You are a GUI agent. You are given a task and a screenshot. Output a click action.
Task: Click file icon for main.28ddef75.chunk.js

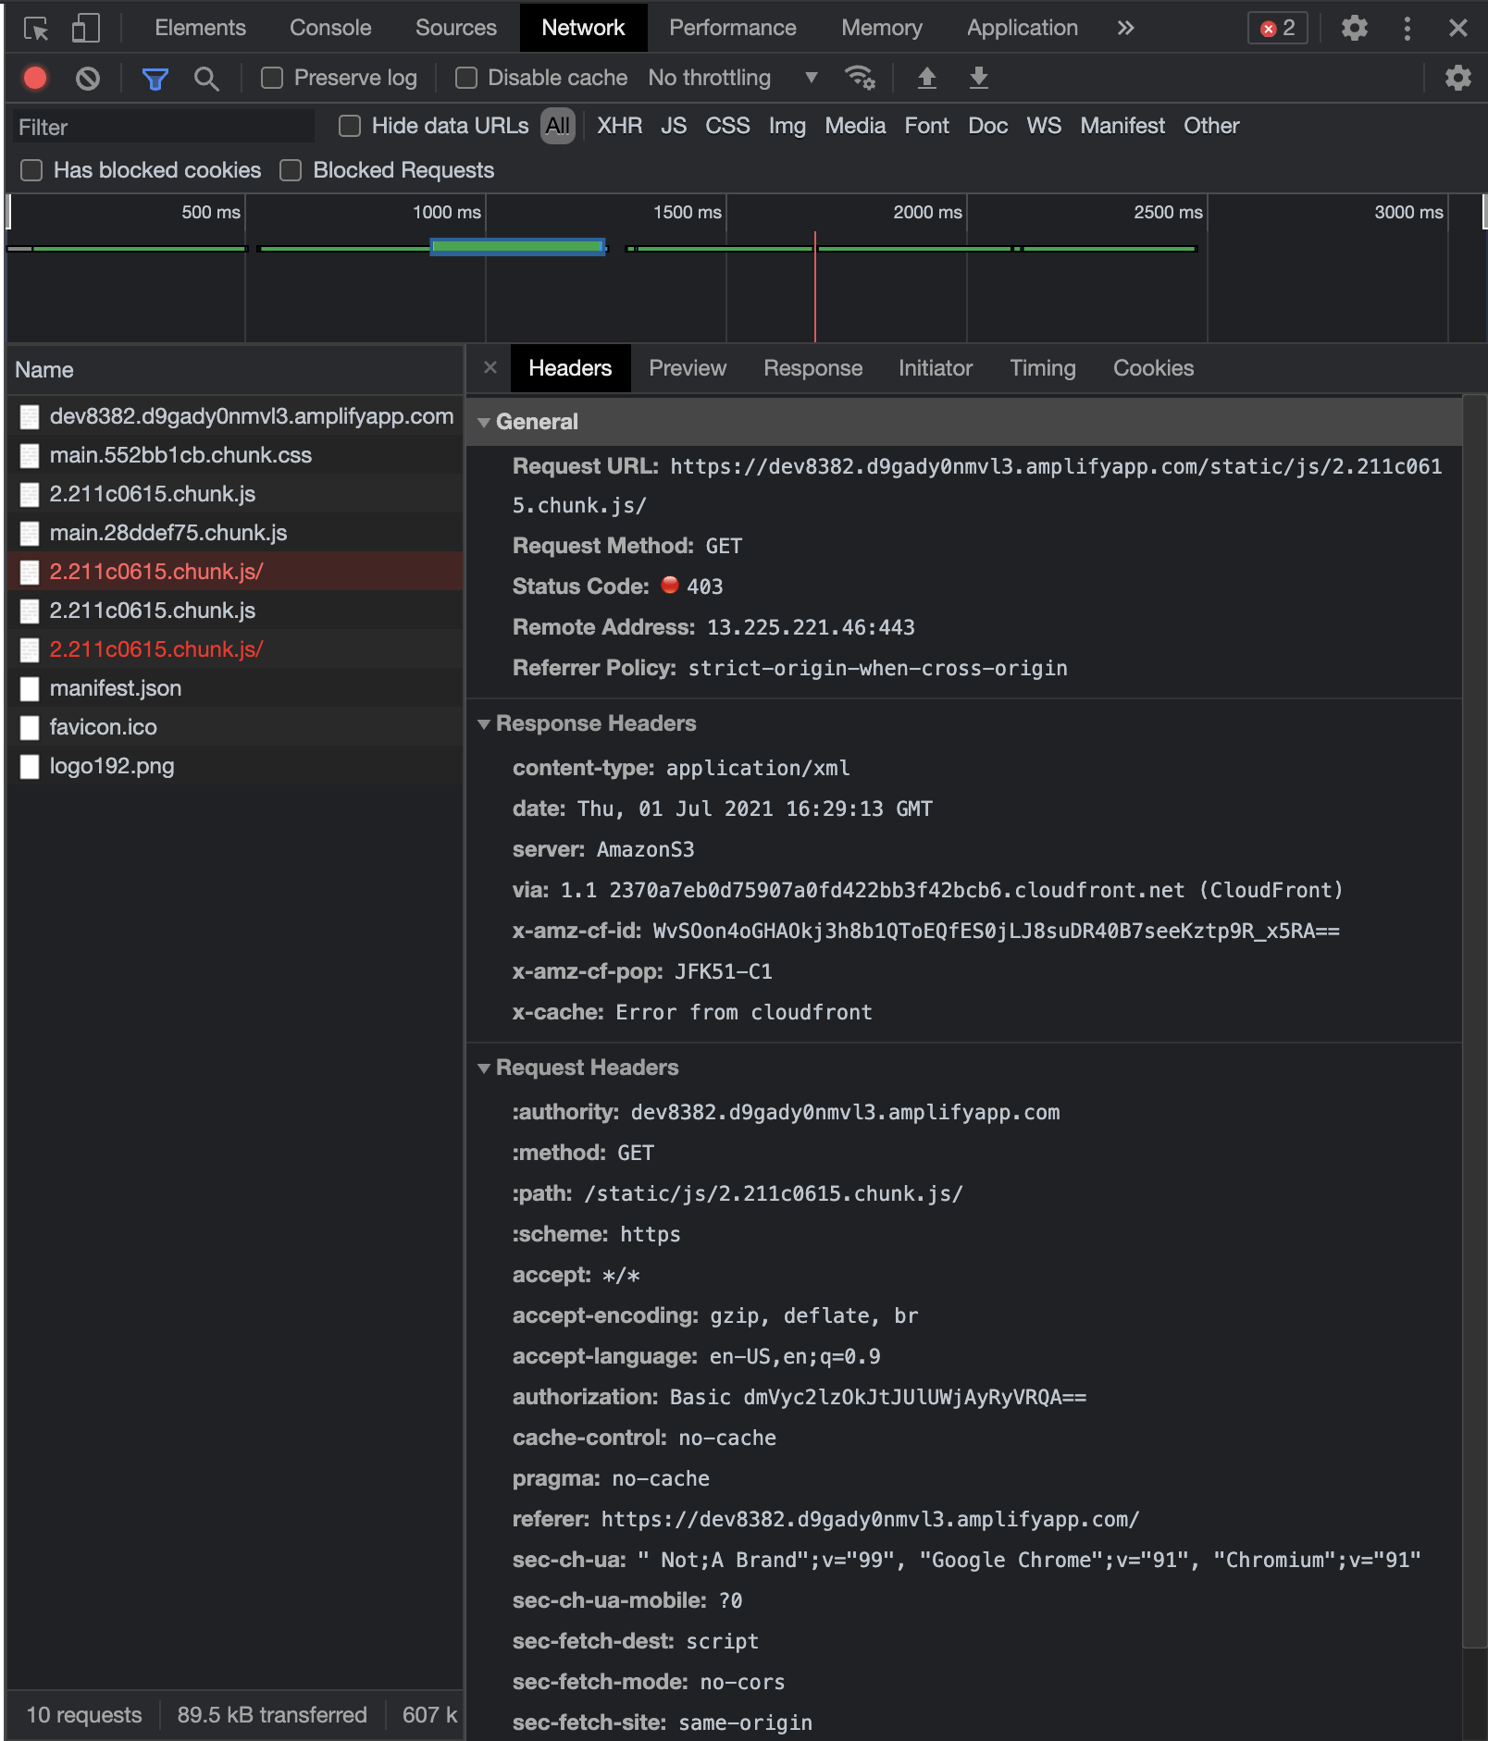click(x=30, y=533)
